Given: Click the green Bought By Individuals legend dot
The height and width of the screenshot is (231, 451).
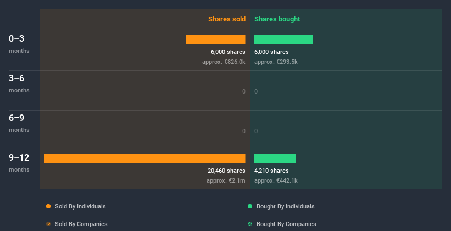Looking at the screenshot, I should pos(250,206).
